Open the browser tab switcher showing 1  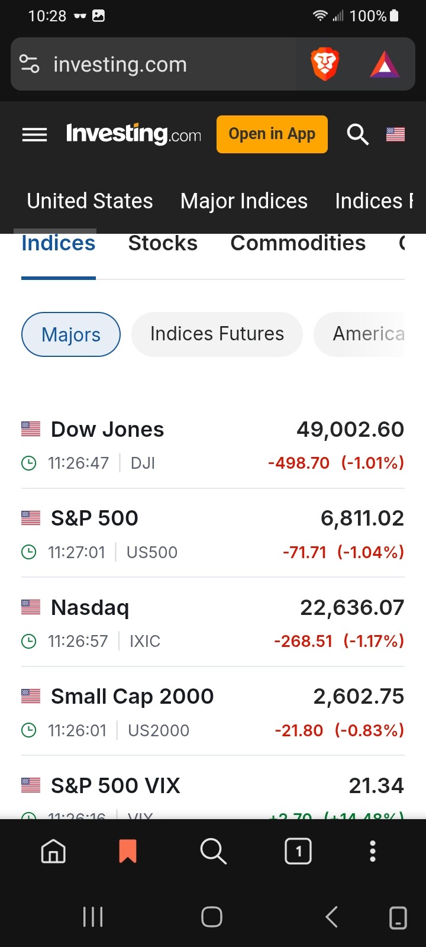click(x=298, y=852)
